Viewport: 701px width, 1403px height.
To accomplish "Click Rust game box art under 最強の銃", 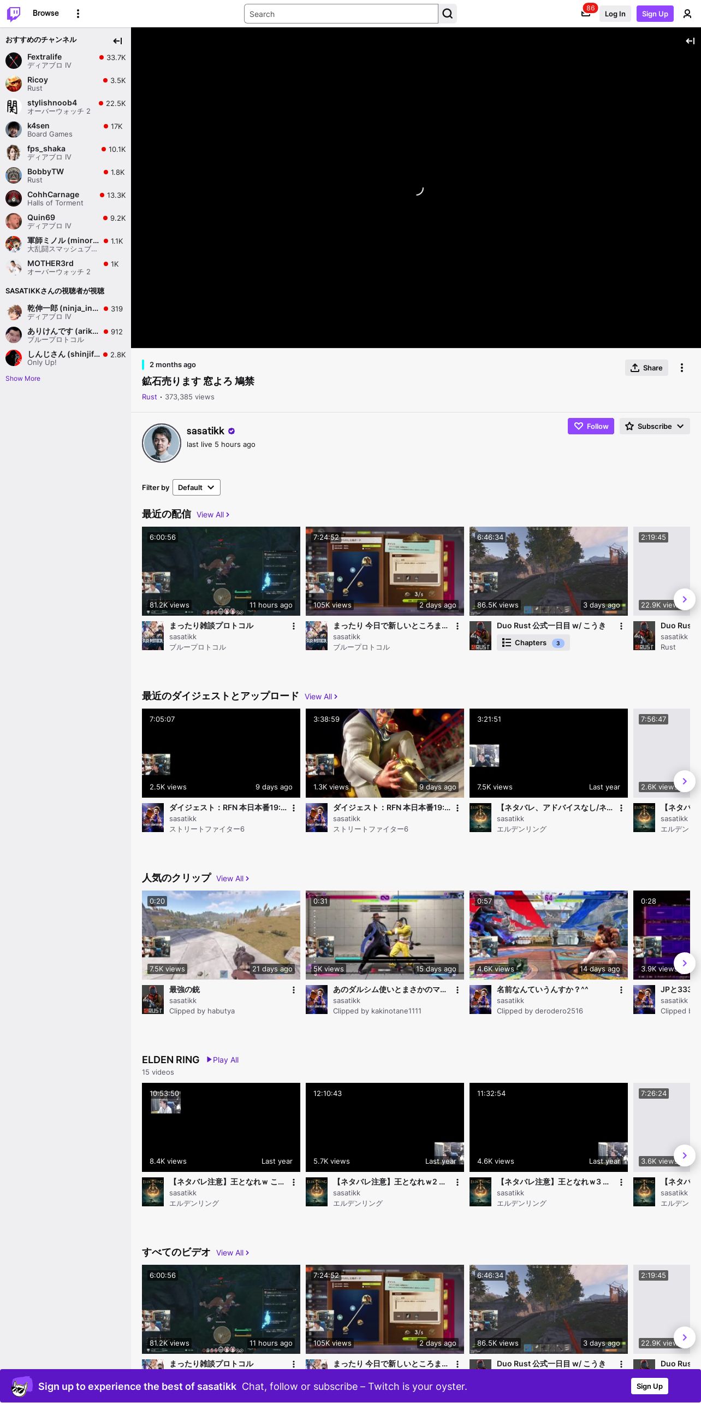I will point(153,1000).
